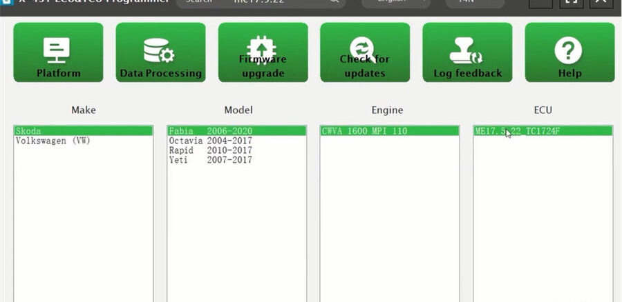Choose Rapid 2010-2017 model

tap(236, 150)
